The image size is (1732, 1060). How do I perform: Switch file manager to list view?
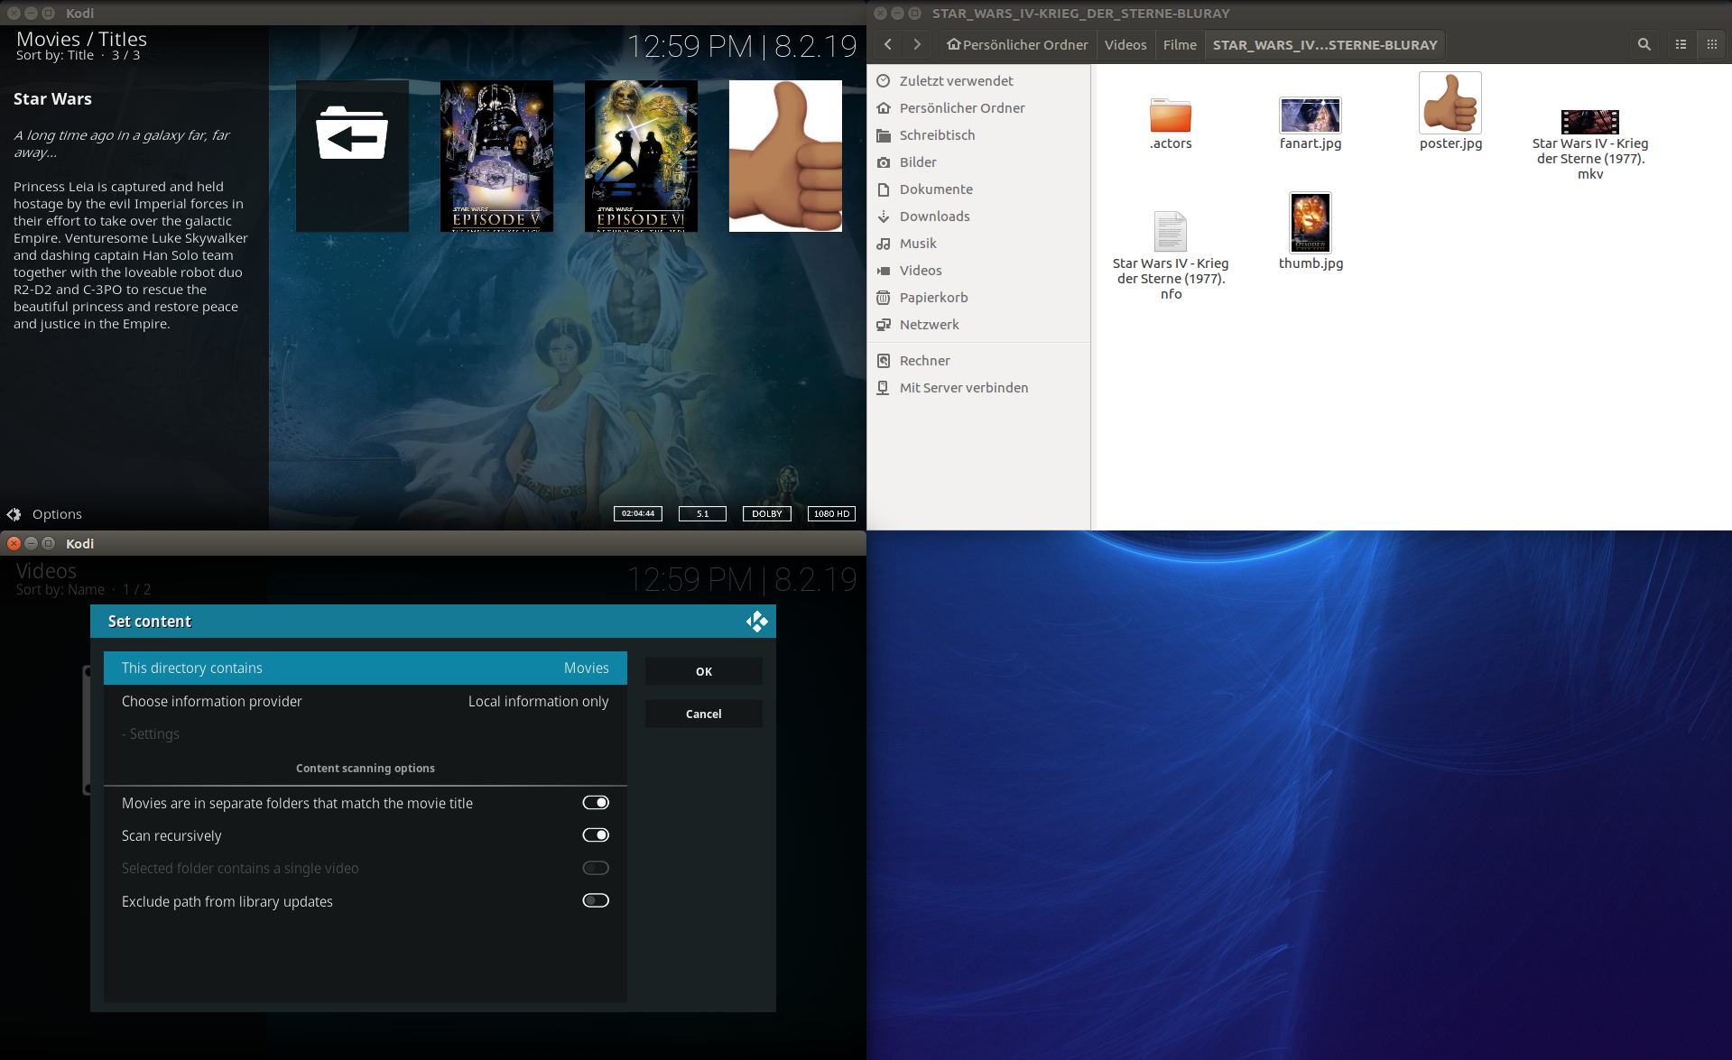click(1681, 44)
